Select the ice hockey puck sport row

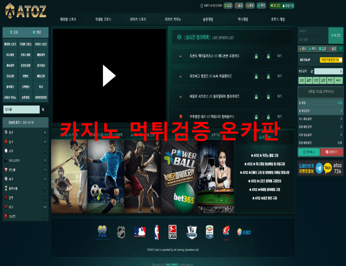(x=26, y=160)
